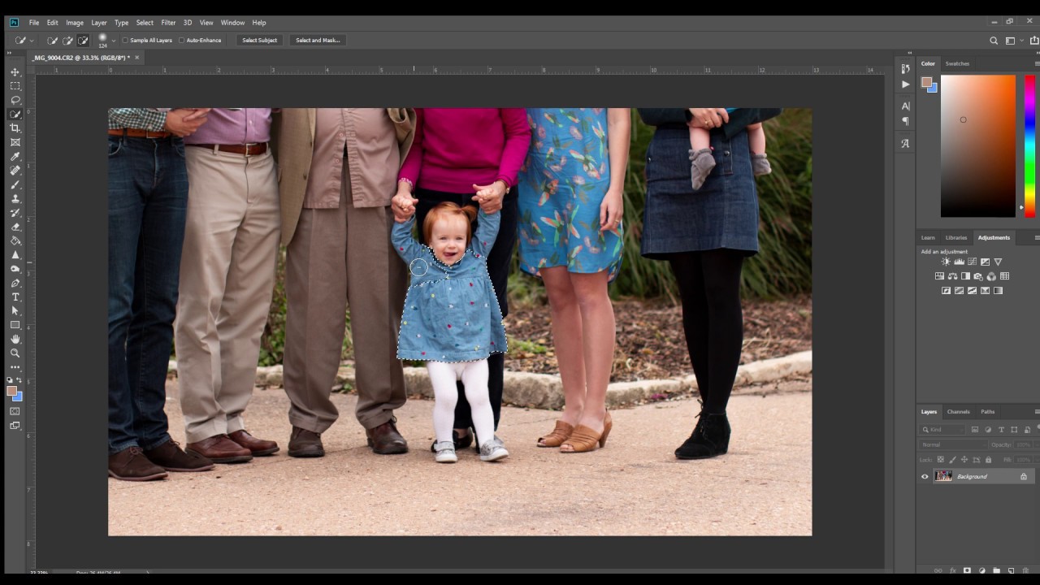Viewport: 1040px width, 585px height.
Task: Select the Pen tool
Action: (x=15, y=283)
